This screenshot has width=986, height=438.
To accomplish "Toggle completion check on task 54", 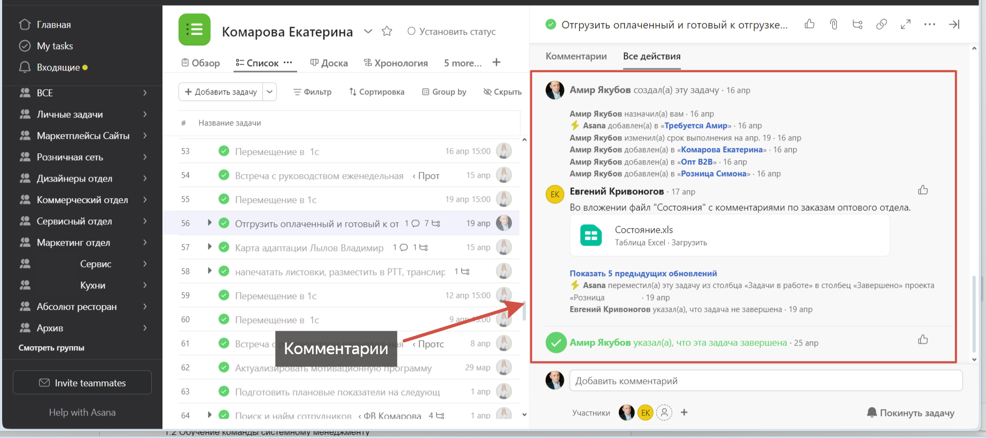I will click(x=224, y=175).
